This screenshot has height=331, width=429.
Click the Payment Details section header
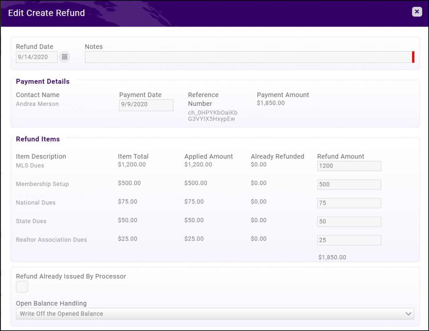point(43,81)
